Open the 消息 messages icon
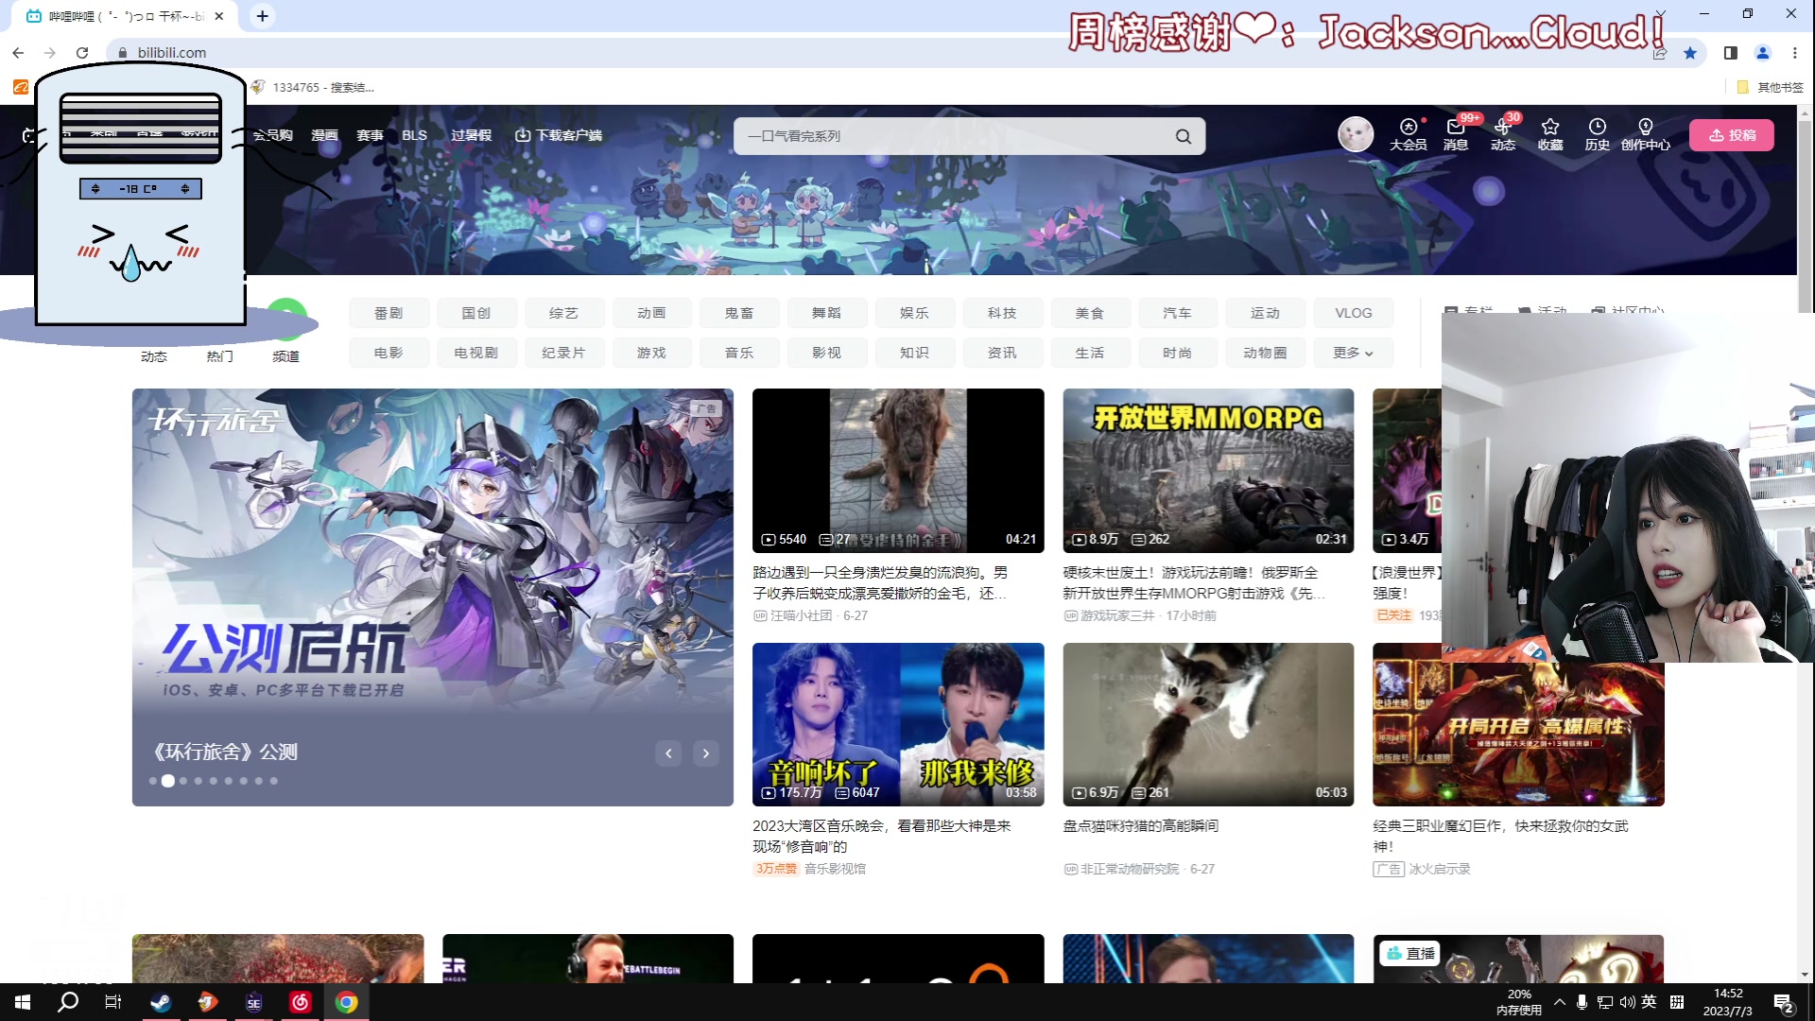This screenshot has height=1021, width=1815. click(x=1456, y=134)
